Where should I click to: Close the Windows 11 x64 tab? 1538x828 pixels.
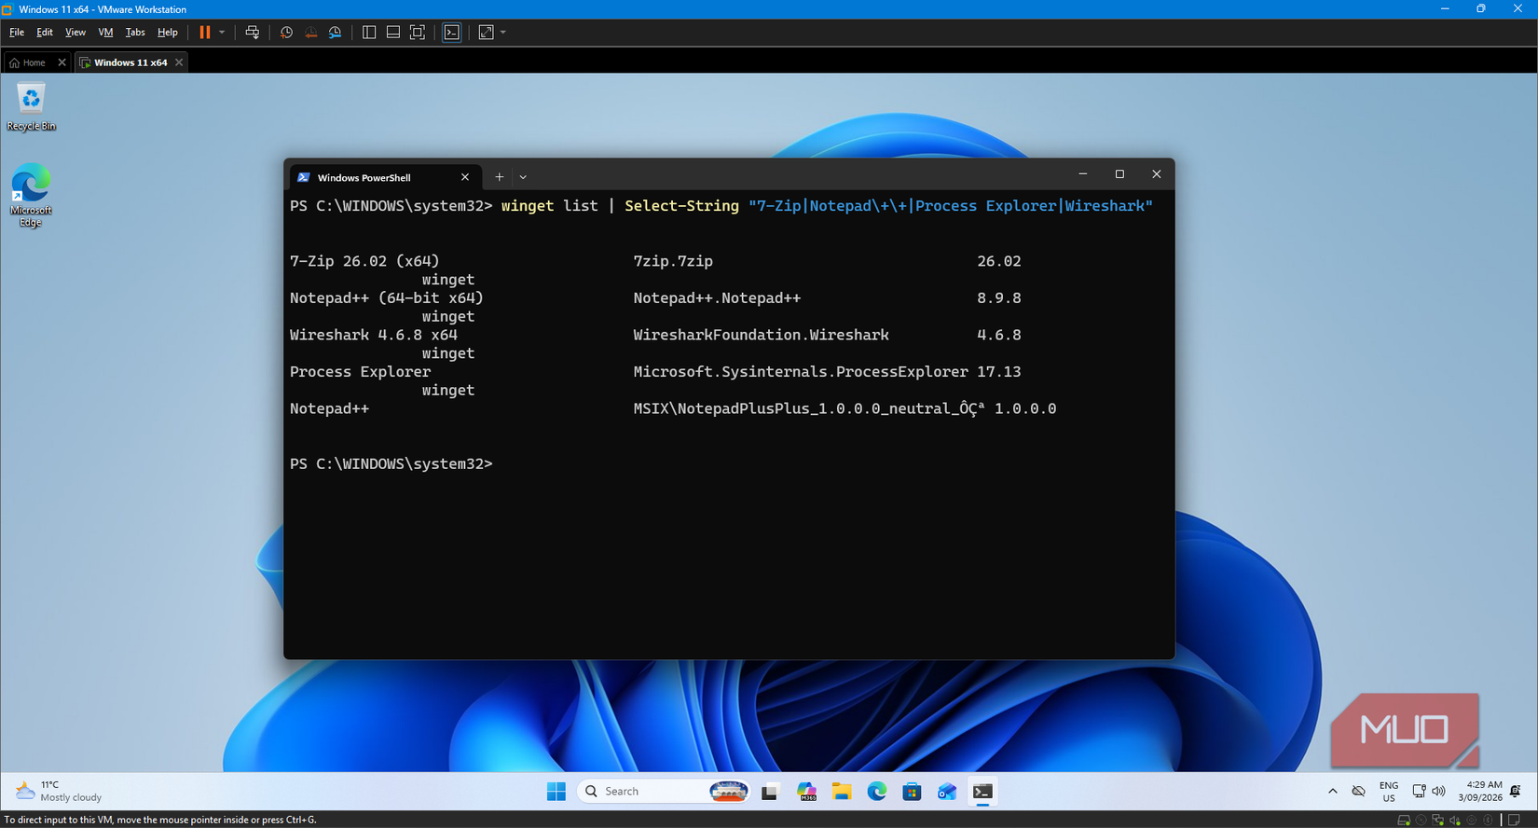[x=179, y=62]
